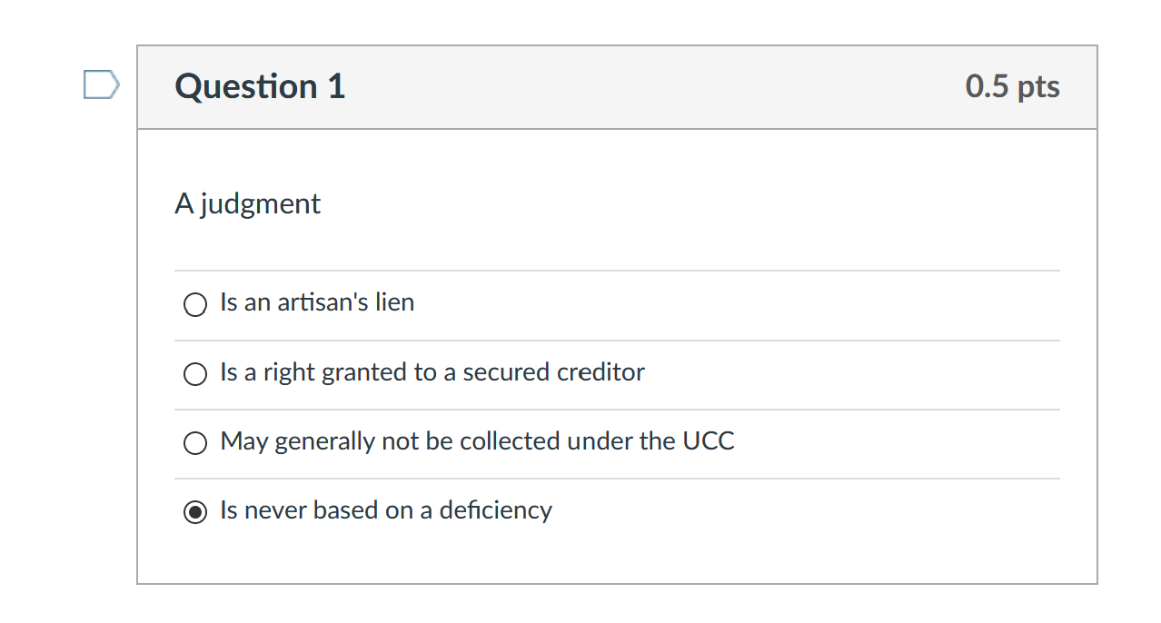Image resolution: width=1161 pixels, height=623 pixels.
Task: Click answer text 'Is a right granted to a secured creditor'
Action: coord(432,372)
